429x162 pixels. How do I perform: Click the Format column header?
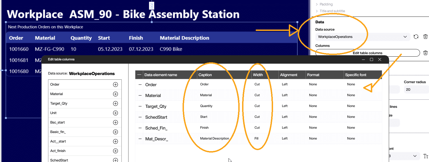[x=313, y=75]
